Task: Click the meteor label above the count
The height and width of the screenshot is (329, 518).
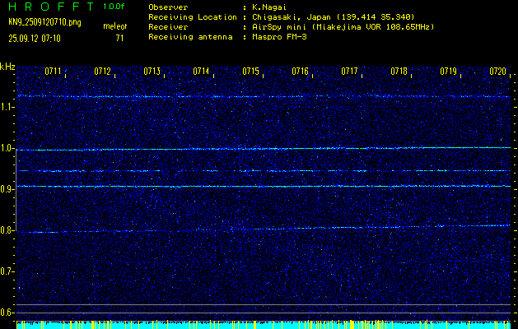Action: tap(115, 26)
